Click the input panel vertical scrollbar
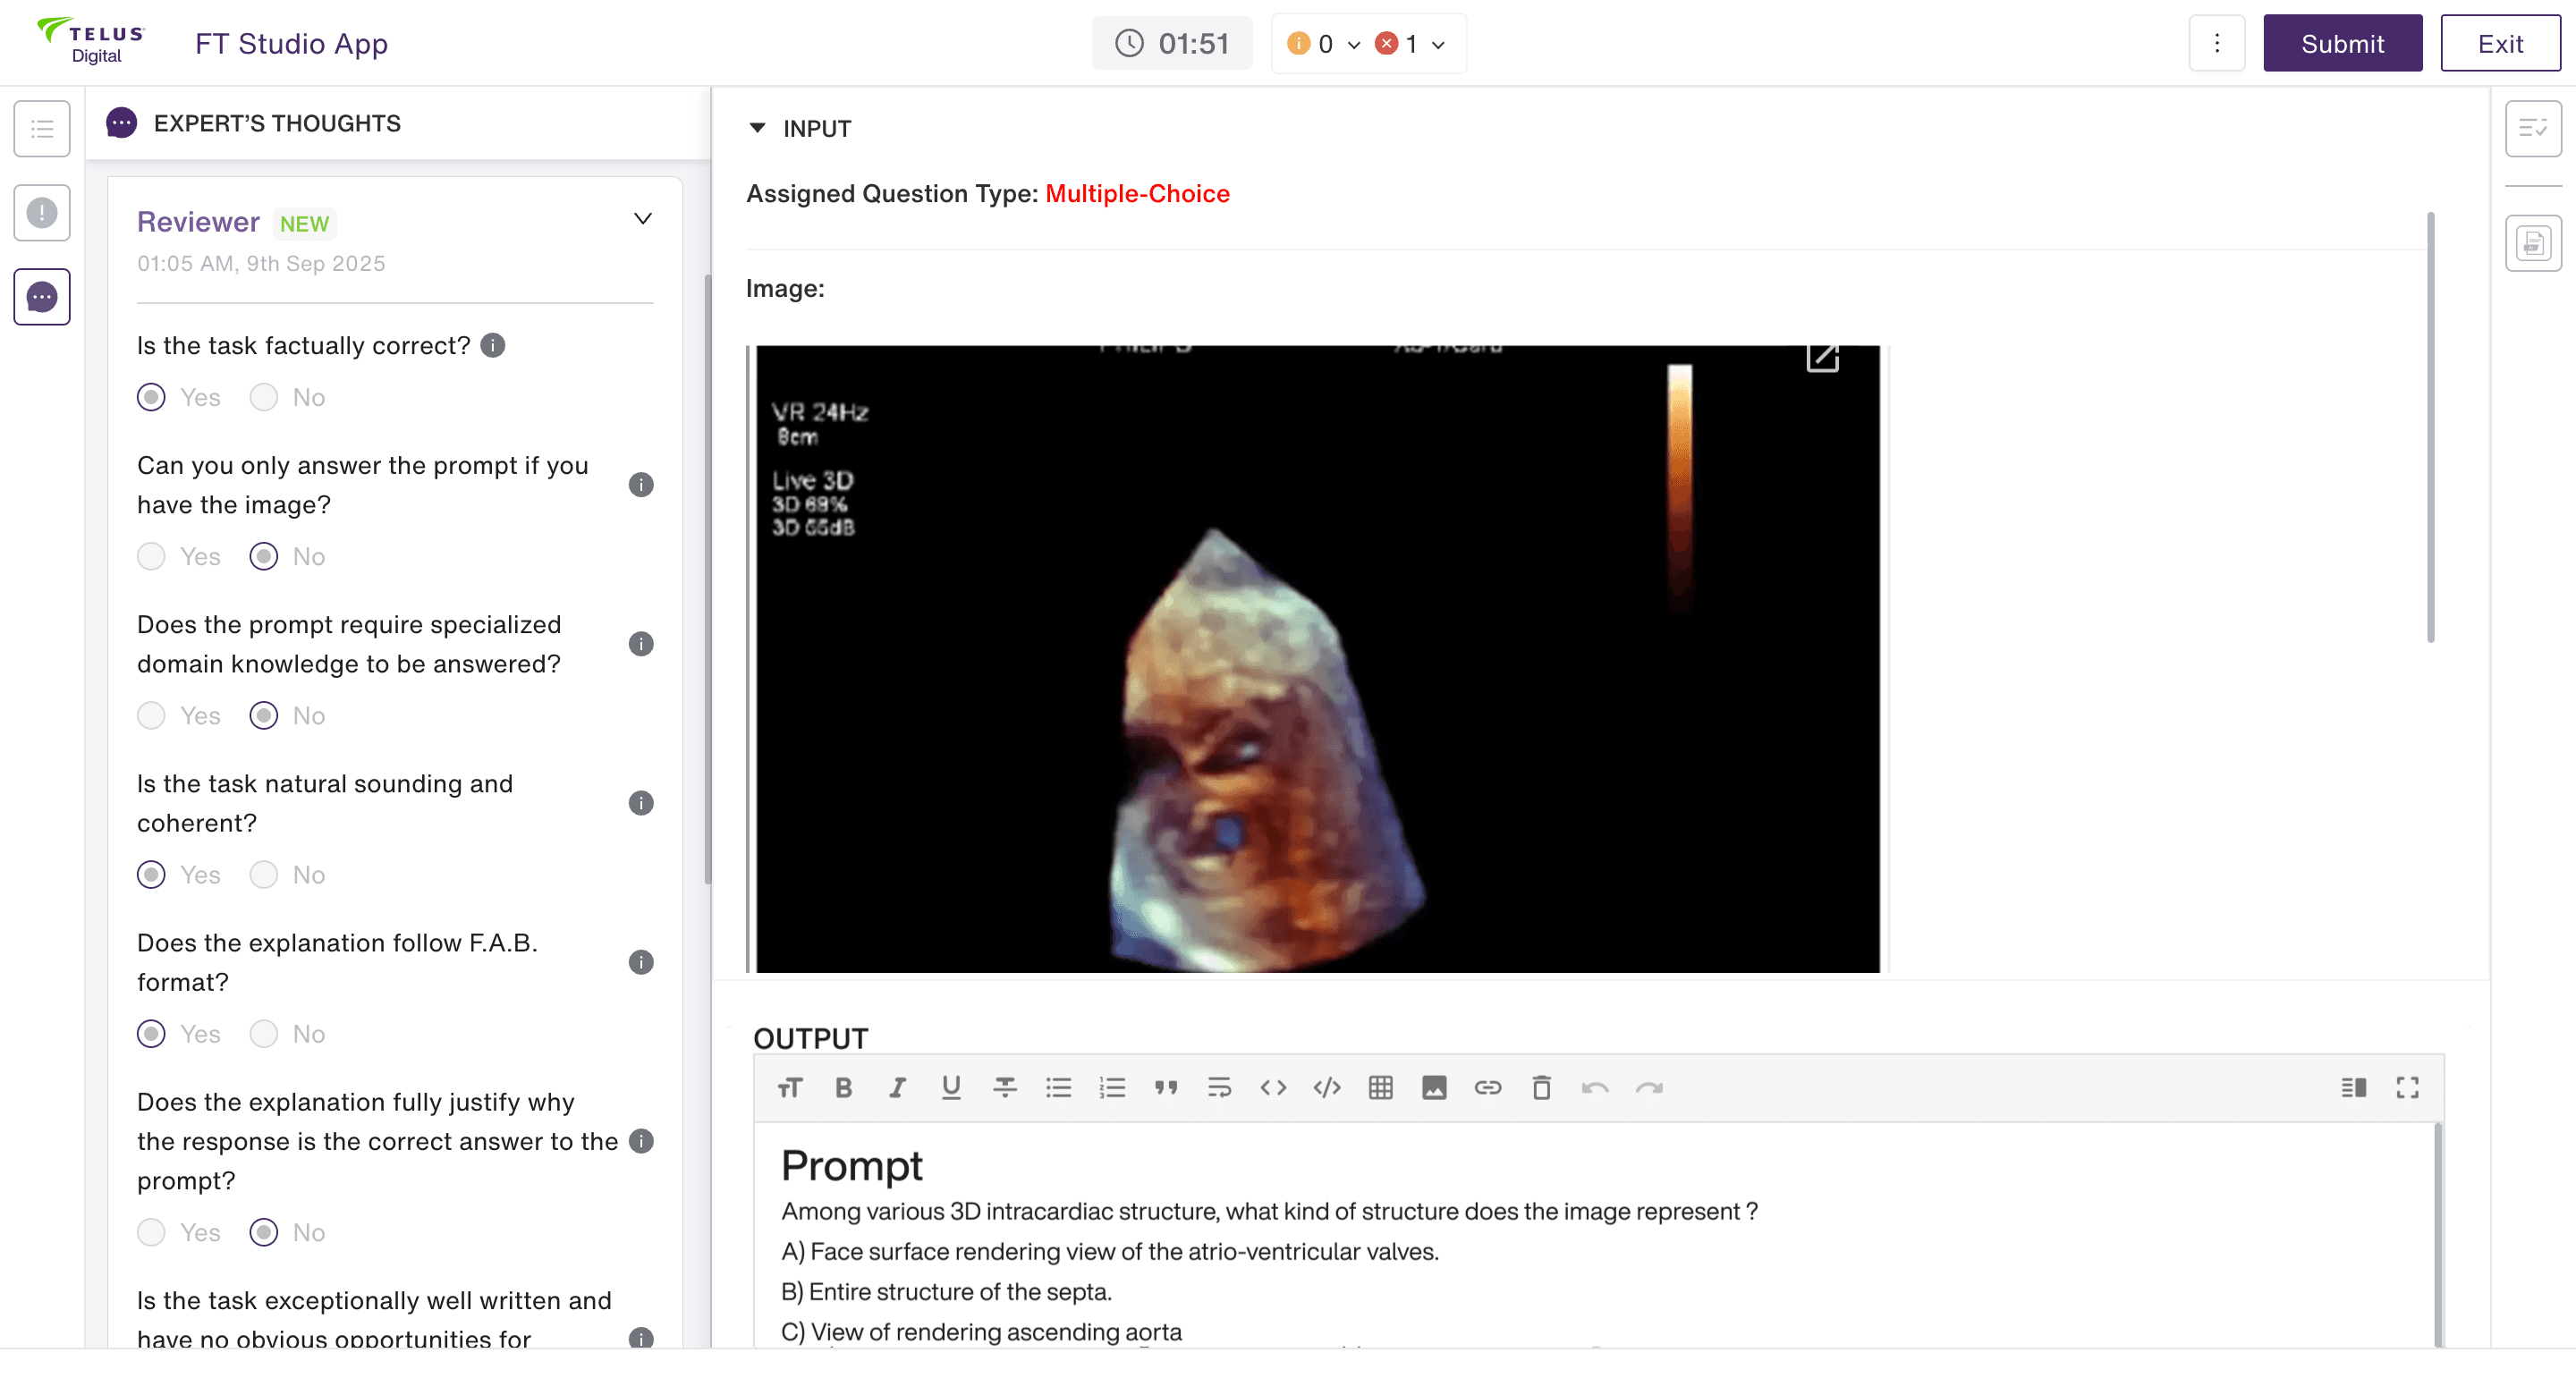The image size is (2576, 1395). point(2430,427)
